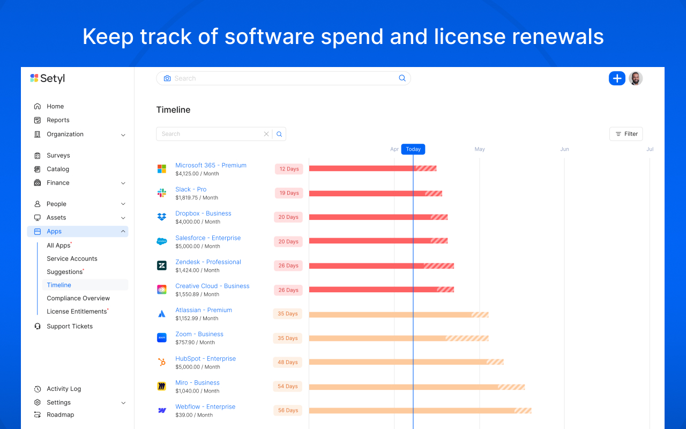
Task: Click the Atlassian app logo
Action: (162, 314)
